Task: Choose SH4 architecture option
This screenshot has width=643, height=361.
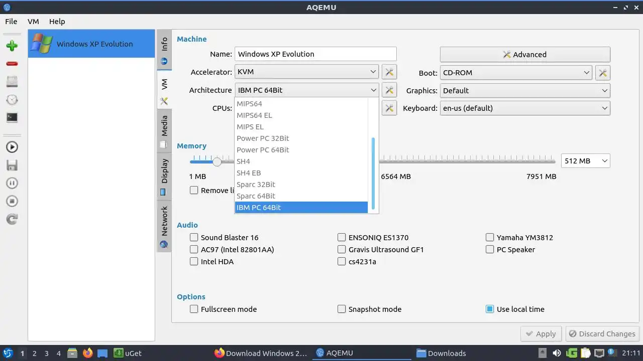Action: 301,161
